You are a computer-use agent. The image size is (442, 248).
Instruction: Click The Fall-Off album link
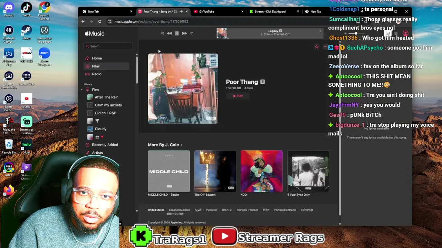pos(233,88)
